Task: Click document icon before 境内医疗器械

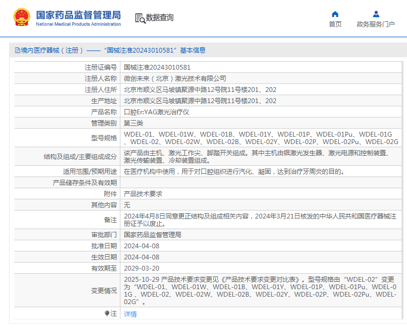Action: point(18,51)
